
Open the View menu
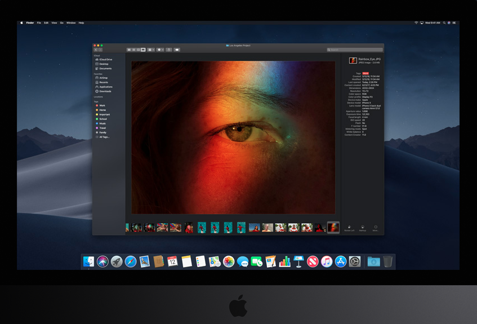54,23
